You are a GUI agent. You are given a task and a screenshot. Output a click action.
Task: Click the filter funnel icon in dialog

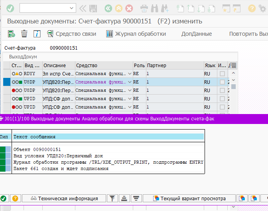113,198
